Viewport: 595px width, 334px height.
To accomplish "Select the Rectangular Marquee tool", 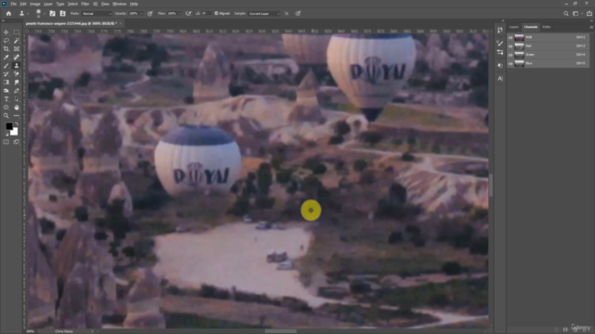I will coord(17,32).
